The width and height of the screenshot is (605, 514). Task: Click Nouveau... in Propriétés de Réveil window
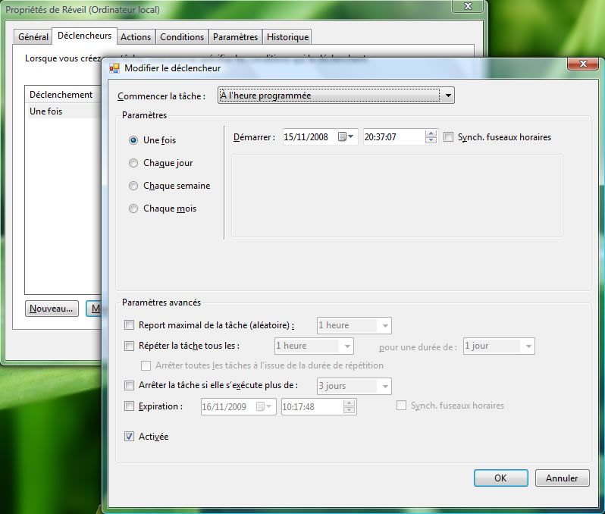52,309
